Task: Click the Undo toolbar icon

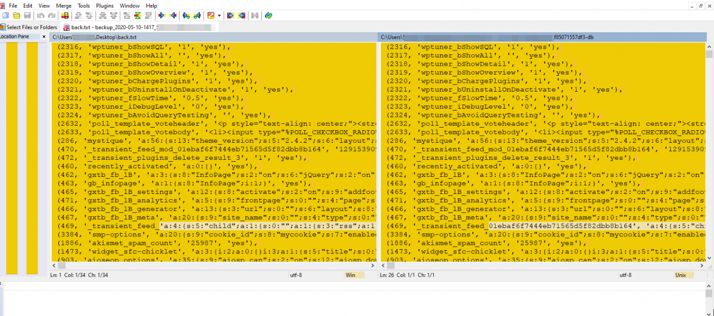Action: click(41, 15)
